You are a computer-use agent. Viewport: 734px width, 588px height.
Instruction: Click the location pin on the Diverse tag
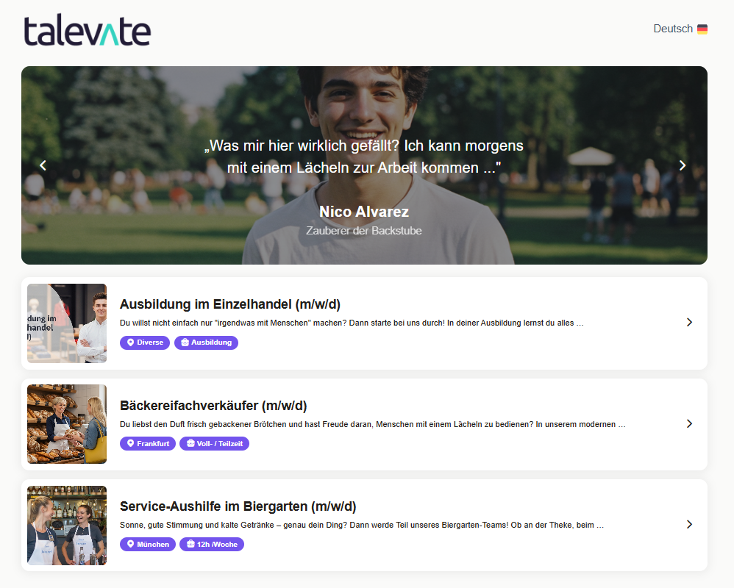click(130, 342)
